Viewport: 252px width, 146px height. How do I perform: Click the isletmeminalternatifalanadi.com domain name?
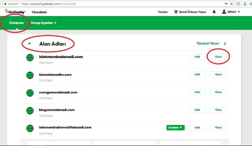65,128
